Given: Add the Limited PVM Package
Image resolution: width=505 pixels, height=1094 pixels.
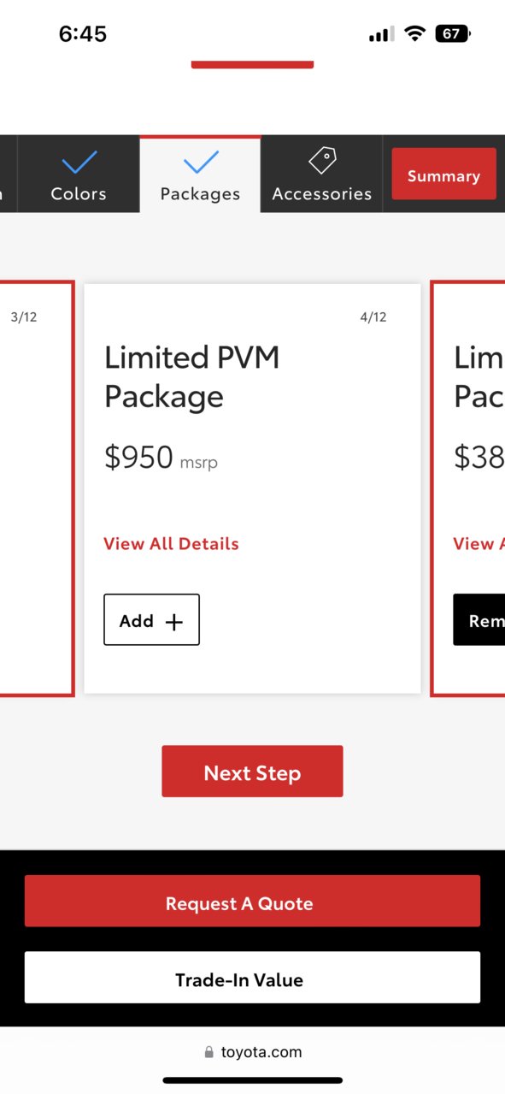Looking at the screenshot, I should pos(151,619).
